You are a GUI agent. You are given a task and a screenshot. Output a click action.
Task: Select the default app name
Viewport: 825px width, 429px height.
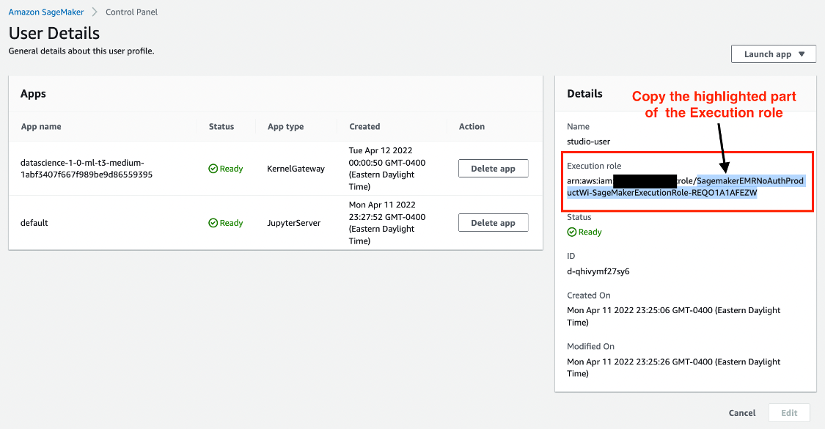point(34,223)
